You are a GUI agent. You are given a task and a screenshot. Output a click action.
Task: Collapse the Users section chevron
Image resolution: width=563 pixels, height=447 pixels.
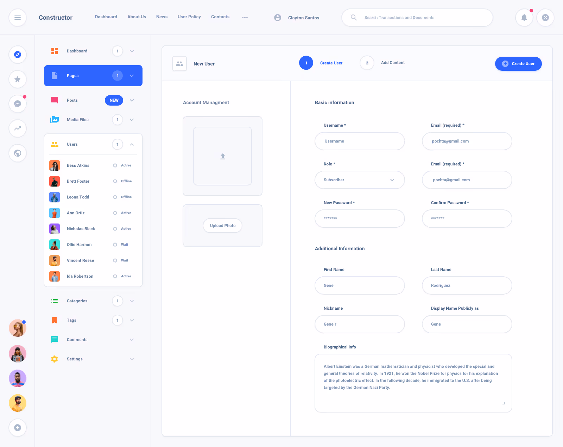tap(132, 144)
